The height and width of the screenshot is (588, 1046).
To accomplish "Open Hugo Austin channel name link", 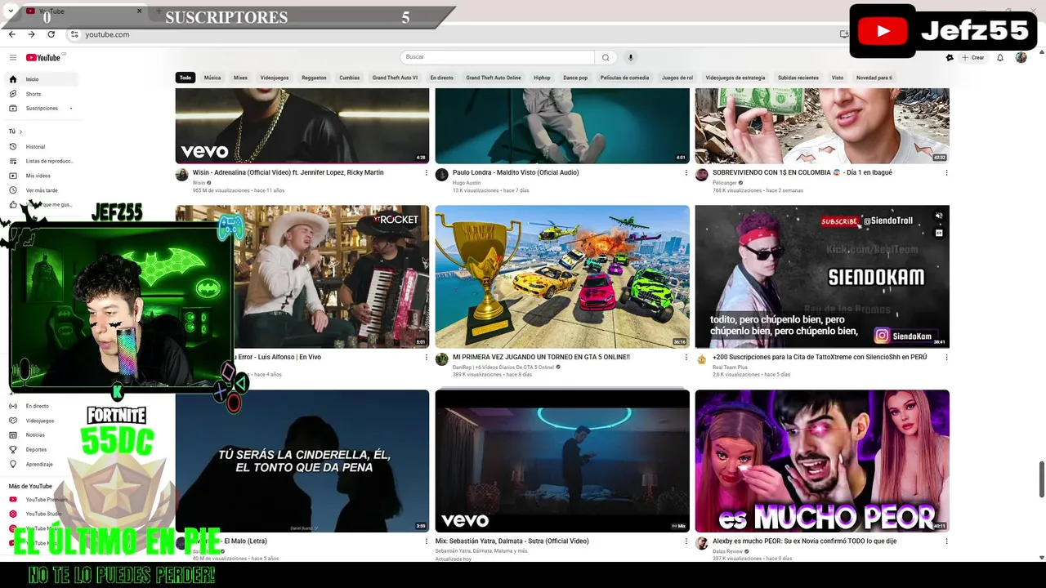I will coord(467,183).
